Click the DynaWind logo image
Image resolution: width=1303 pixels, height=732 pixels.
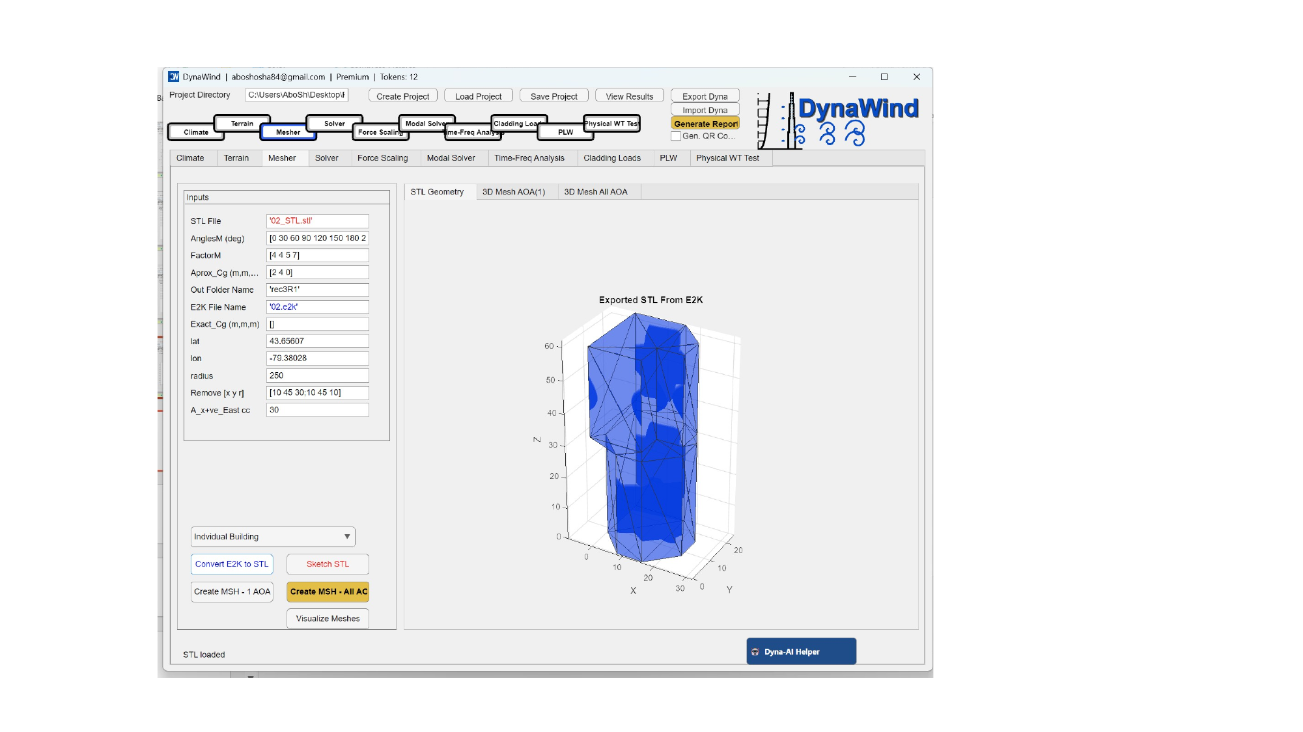[839, 121]
